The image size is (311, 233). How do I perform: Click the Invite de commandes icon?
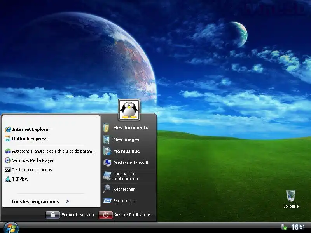point(8,170)
